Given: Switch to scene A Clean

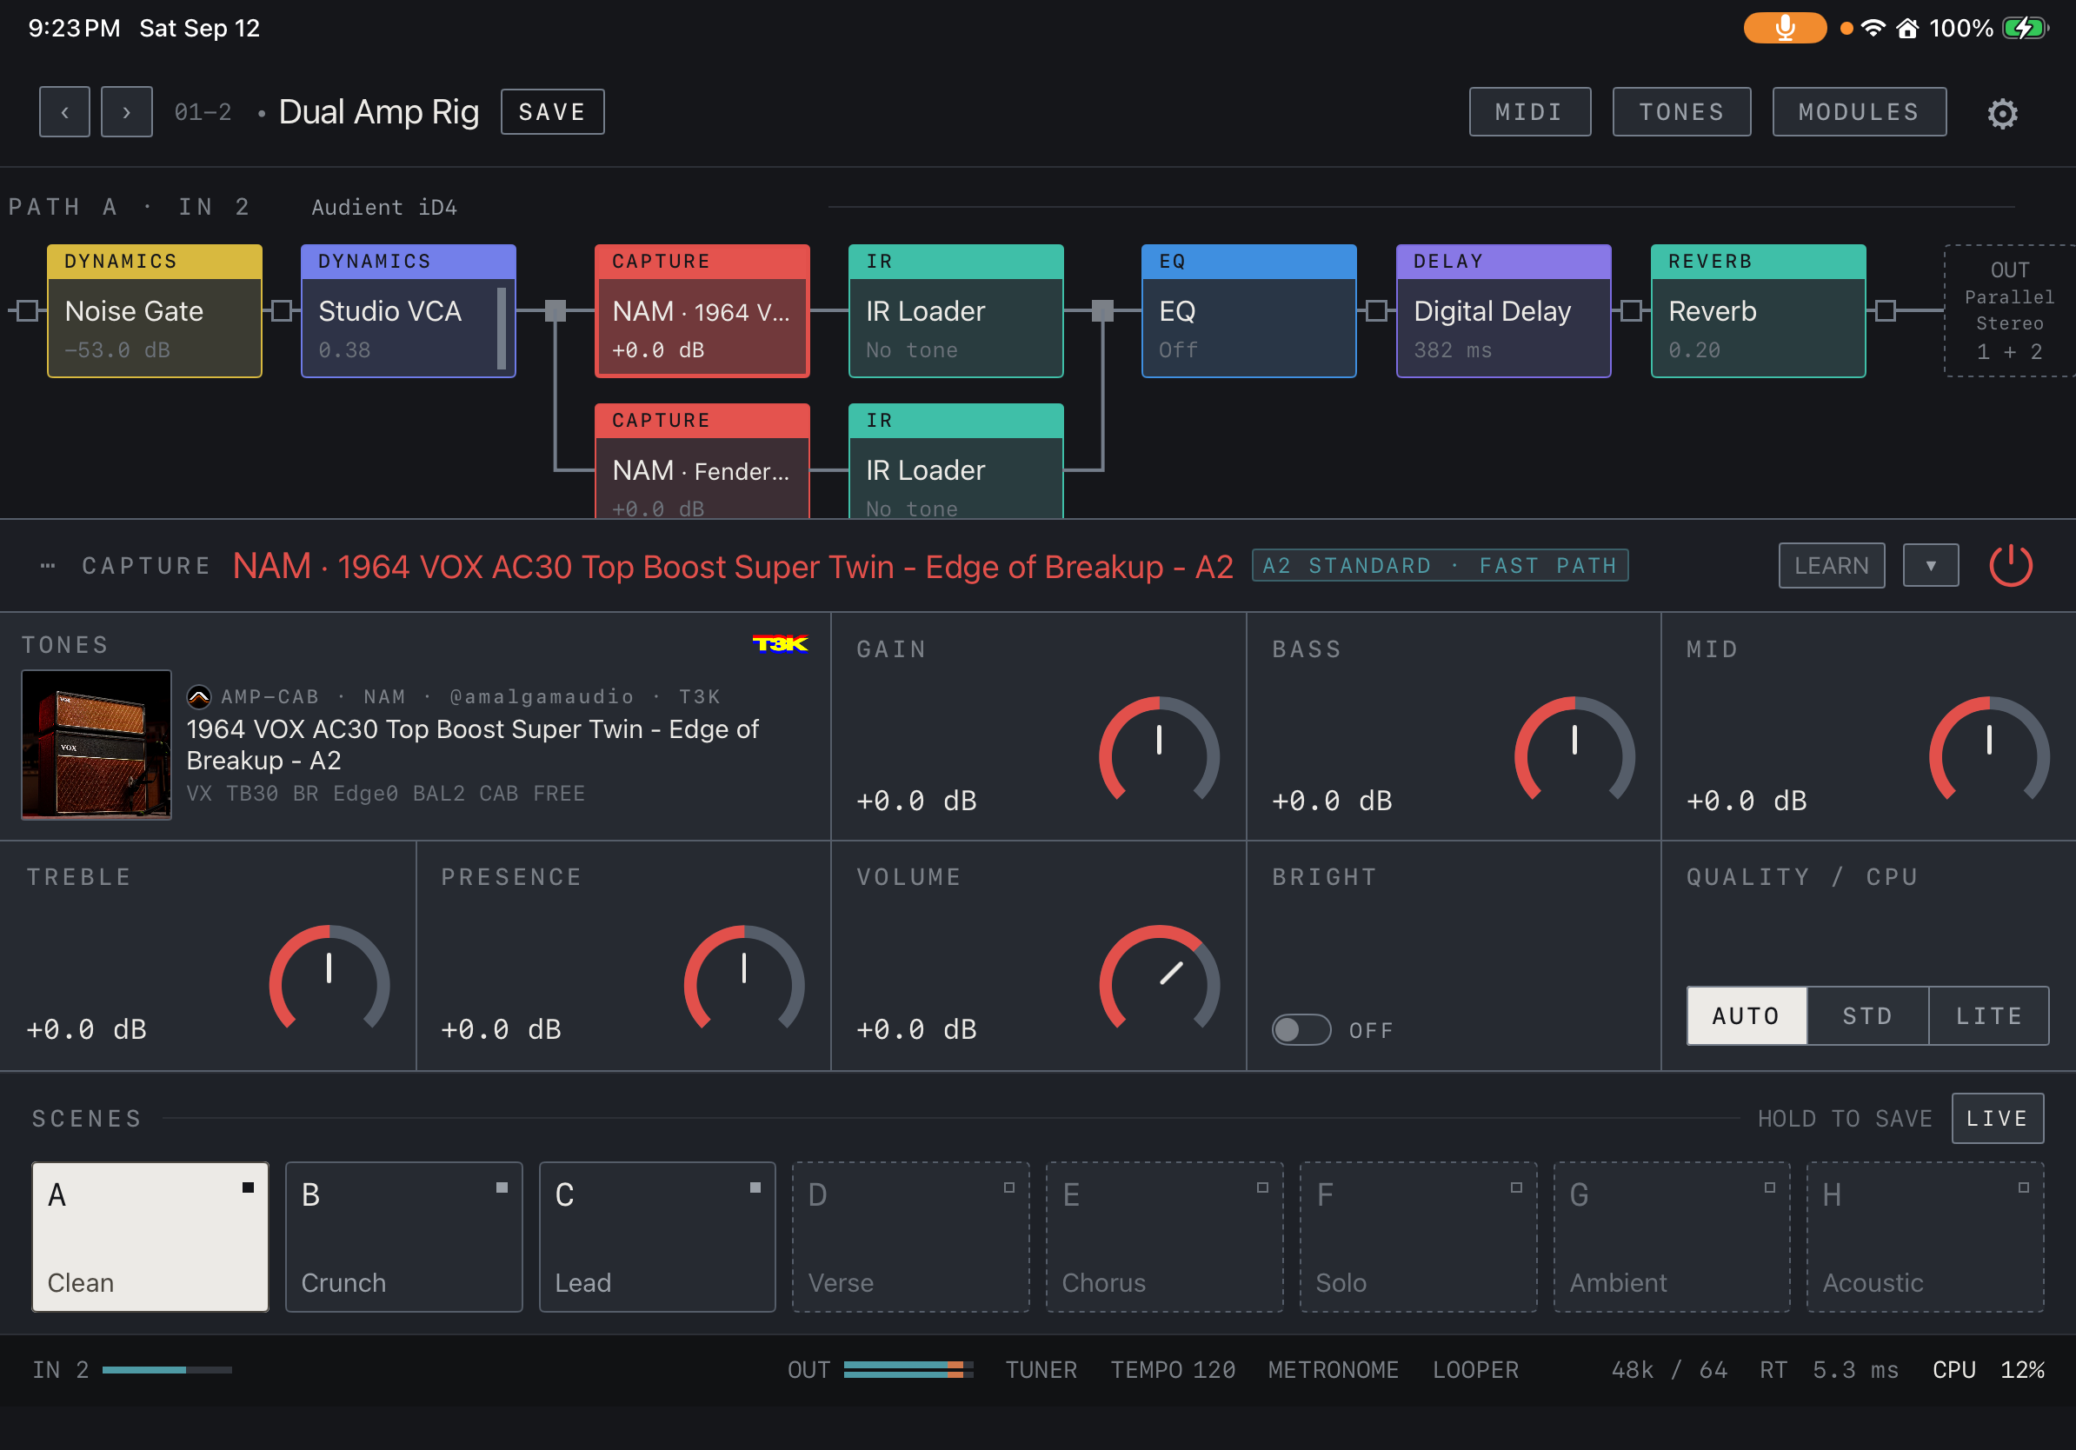Looking at the screenshot, I should pyautogui.click(x=150, y=1237).
